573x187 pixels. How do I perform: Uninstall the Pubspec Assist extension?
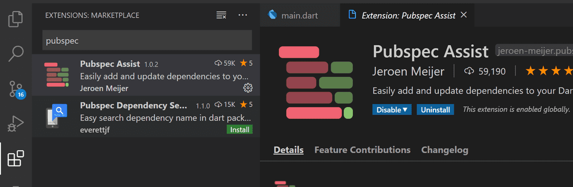435,110
